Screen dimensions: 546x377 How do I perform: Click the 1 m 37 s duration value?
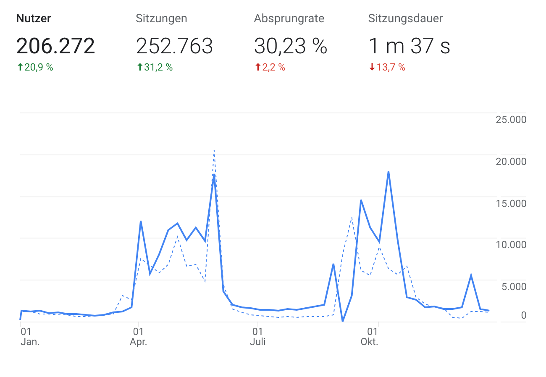point(409,46)
